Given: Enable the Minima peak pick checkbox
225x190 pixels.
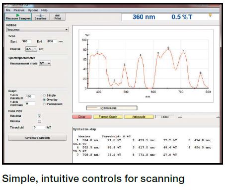Looking at the screenshot, I should pyautogui.click(x=39, y=121).
